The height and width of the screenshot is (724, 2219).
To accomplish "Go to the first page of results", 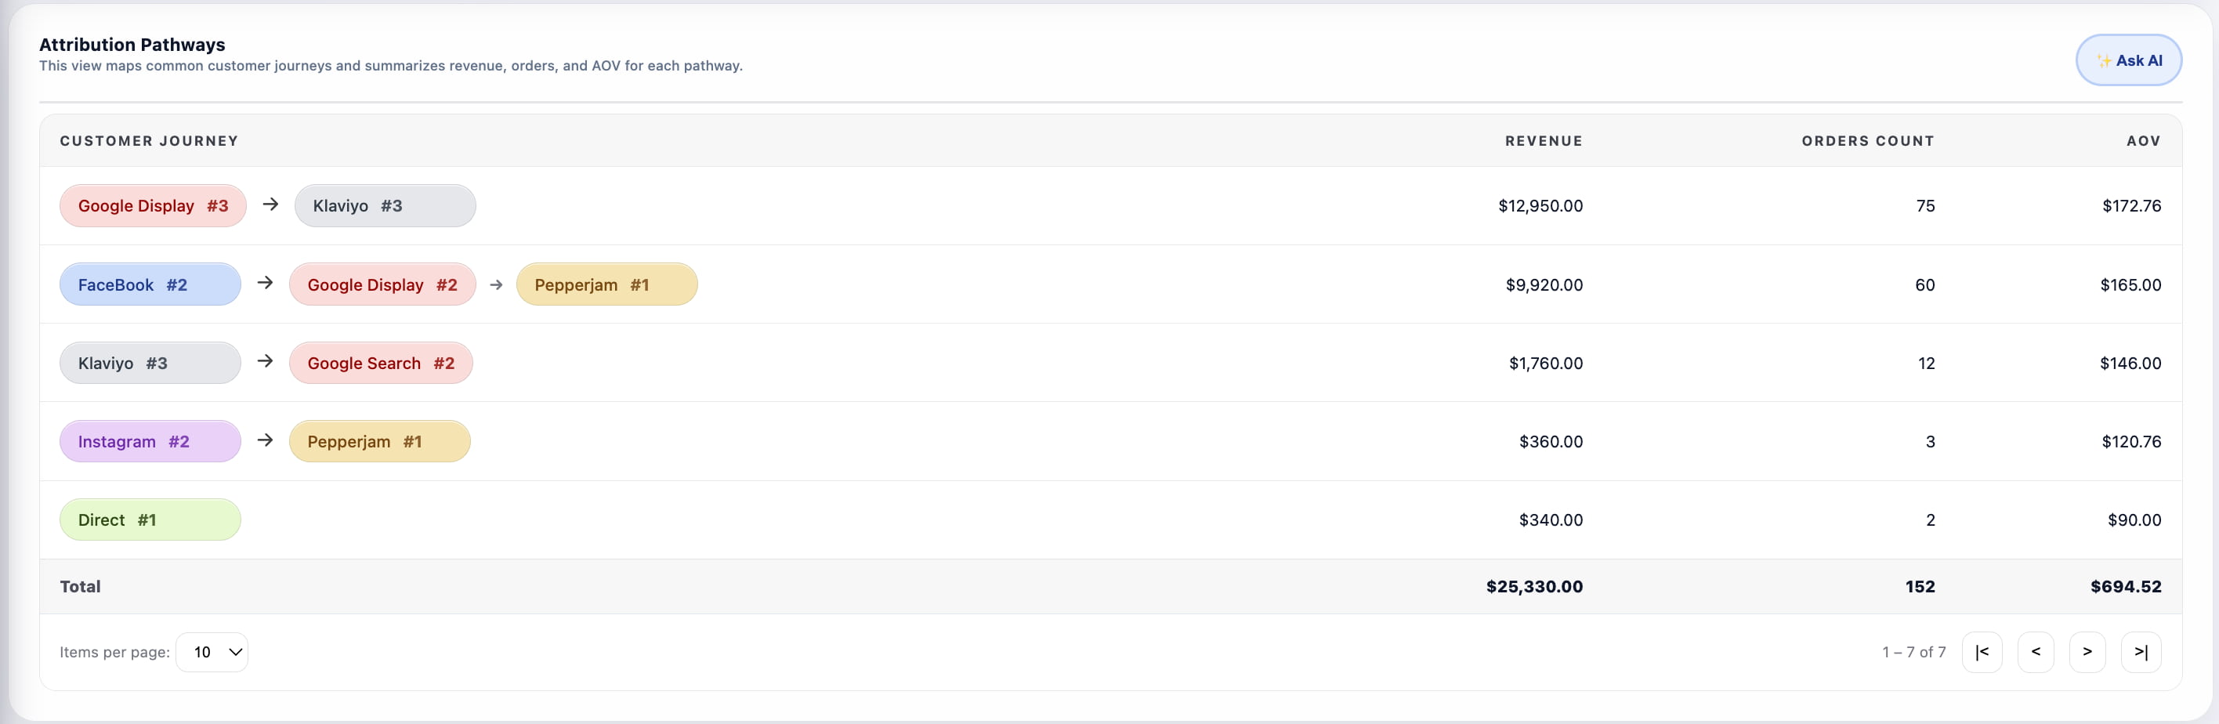I will pos(1982,652).
